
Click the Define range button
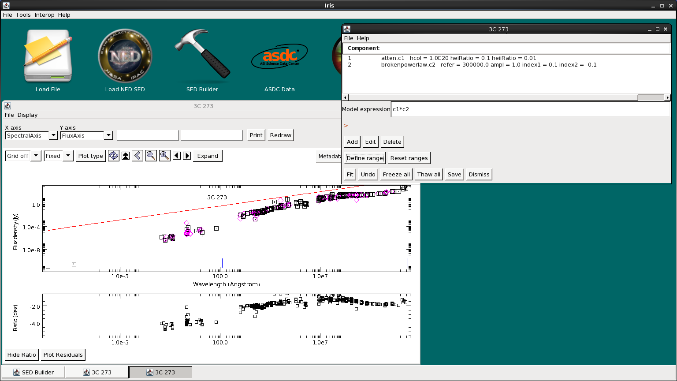click(x=365, y=158)
